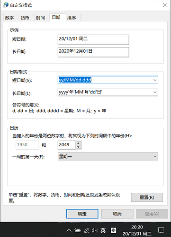The image size is (171, 237).
Task: Click the globe icon in title bar
Action: point(6,5)
